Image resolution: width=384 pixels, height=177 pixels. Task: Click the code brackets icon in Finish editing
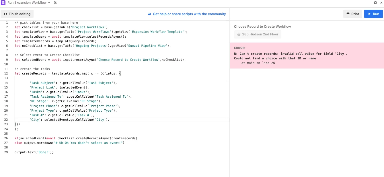[5, 14]
